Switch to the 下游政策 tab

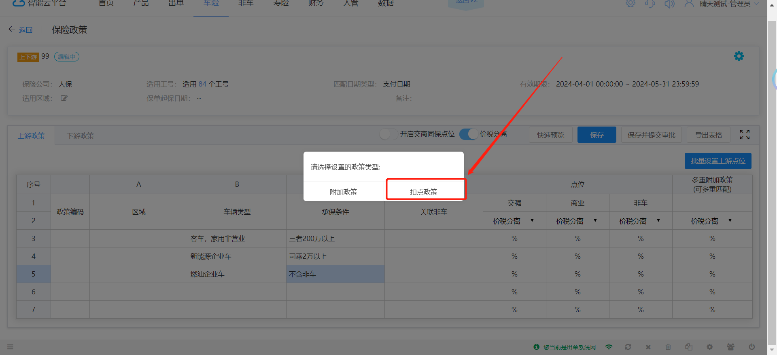(80, 136)
